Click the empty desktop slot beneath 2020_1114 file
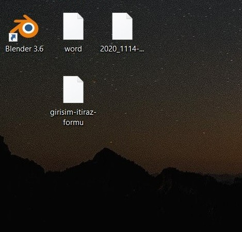 [x=122, y=96]
